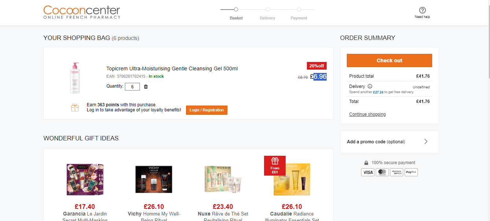Screen dimensions: 490x221
Task: Click the Vichy £26.10 price
Action: tap(154, 207)
